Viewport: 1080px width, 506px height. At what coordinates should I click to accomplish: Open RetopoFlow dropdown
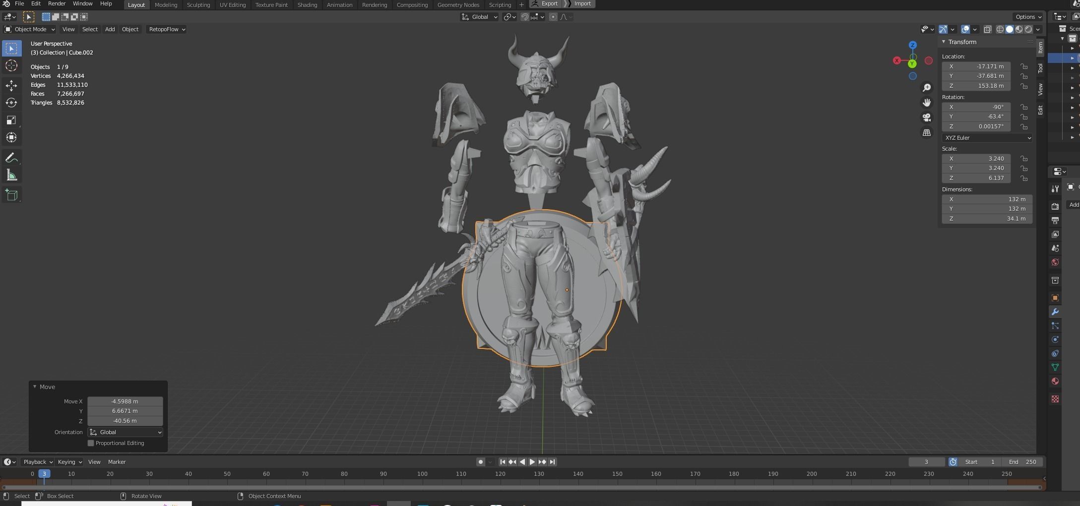[x=167, y=29]
